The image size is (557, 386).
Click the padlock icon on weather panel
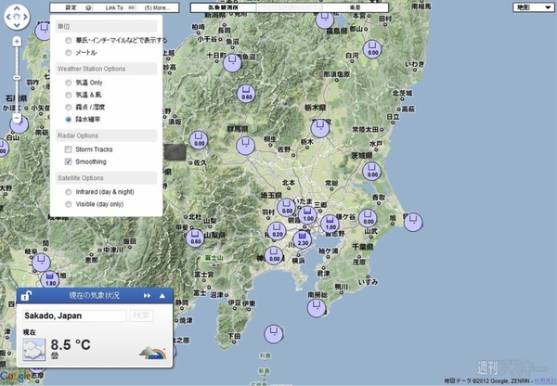[x=27, y=295]
